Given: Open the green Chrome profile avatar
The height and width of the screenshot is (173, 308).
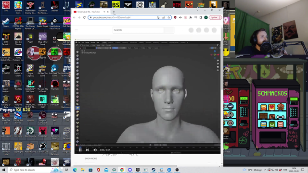Looking at the screenshot, I should [206, 17].
